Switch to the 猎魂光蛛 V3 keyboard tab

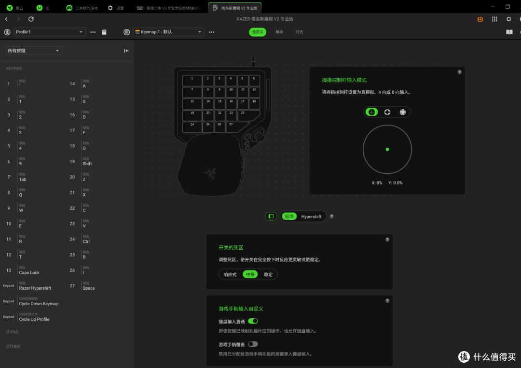(x=169, y=8)
